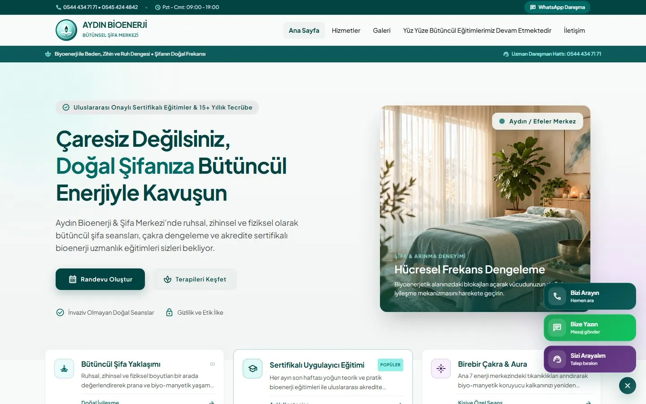Click the Uzman Danışman Hattı phone link
The width and height of the screenshot is (646, 404).
(552, 54)
